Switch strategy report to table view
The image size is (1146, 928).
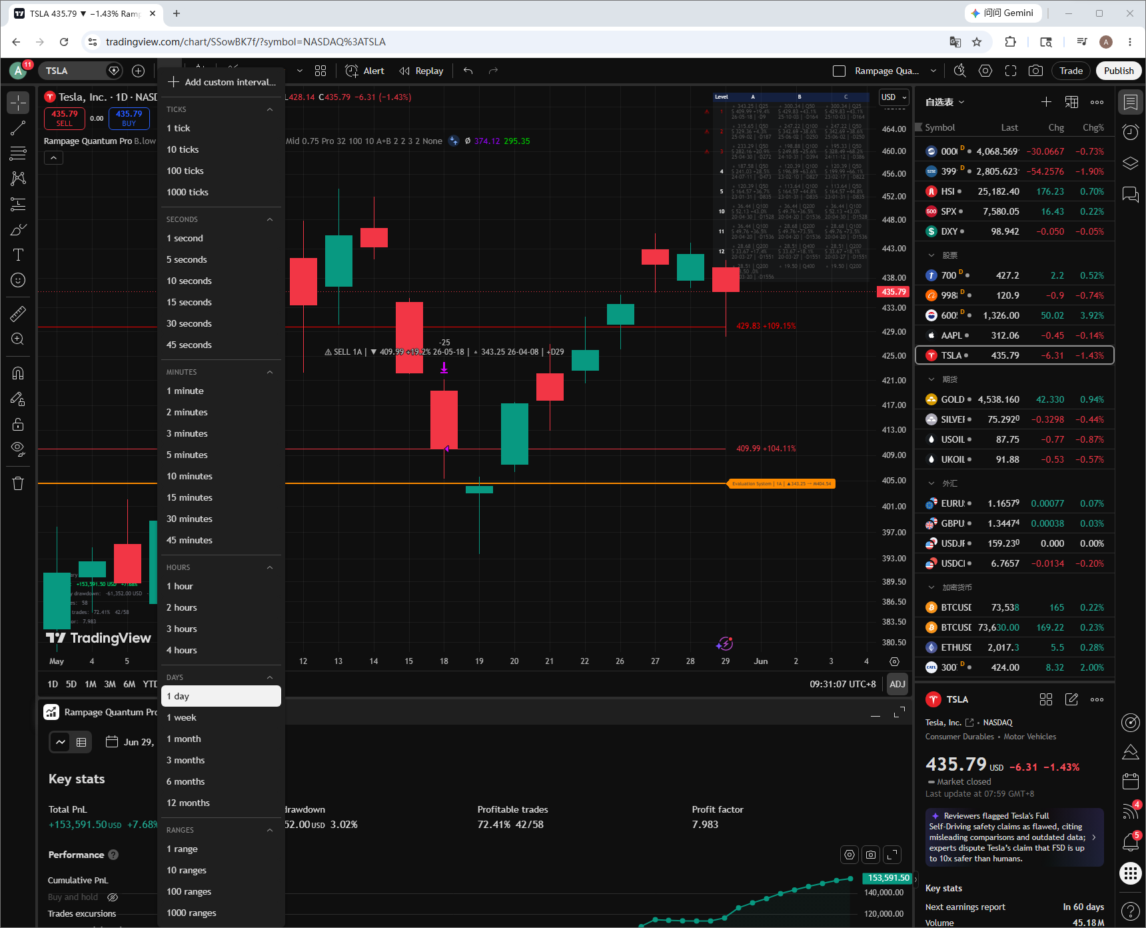81,742
